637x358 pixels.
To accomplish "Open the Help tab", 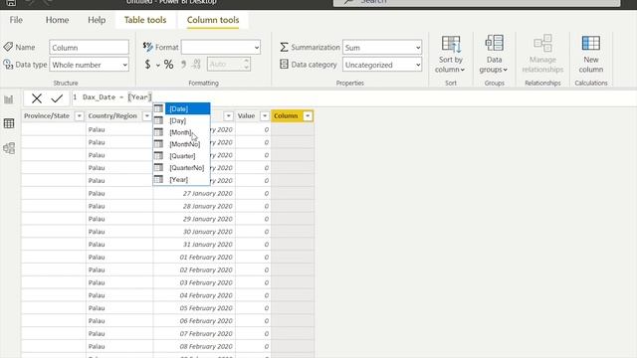I will [97, 20].
